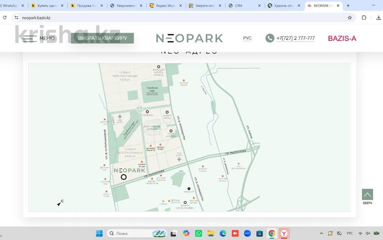
Task: Close the CRM browser tab
Action: coord(259,6)
